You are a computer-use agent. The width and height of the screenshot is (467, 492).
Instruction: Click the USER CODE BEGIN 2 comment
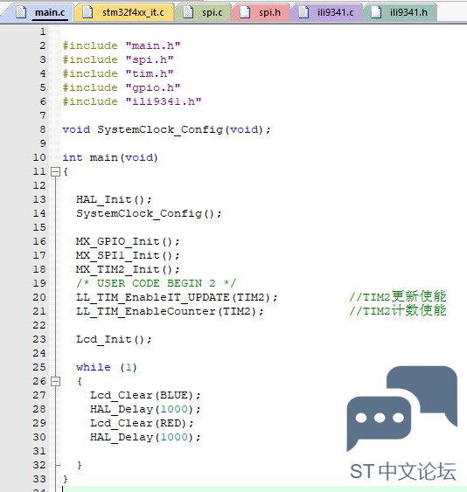(156, 283)
